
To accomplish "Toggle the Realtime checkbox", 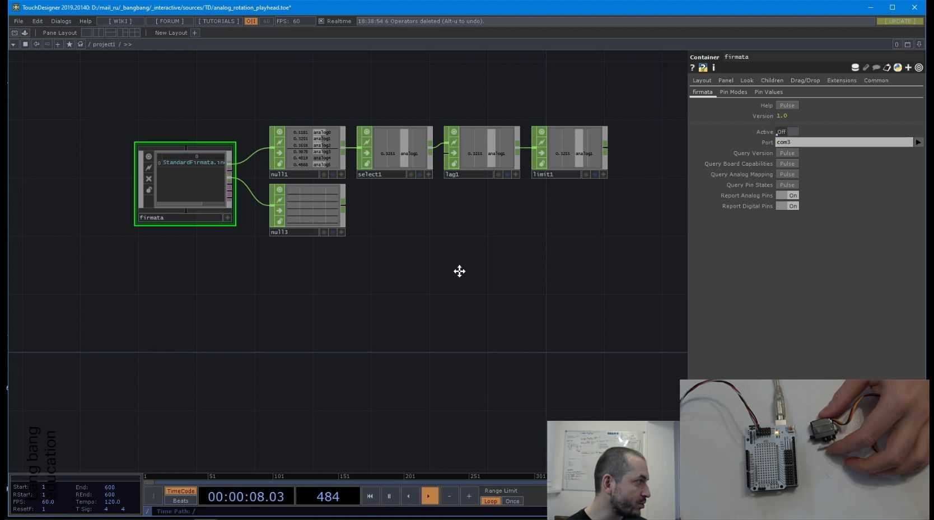I will [x=321, y=21].
